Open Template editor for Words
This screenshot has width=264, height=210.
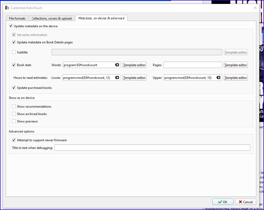[134, 65]
